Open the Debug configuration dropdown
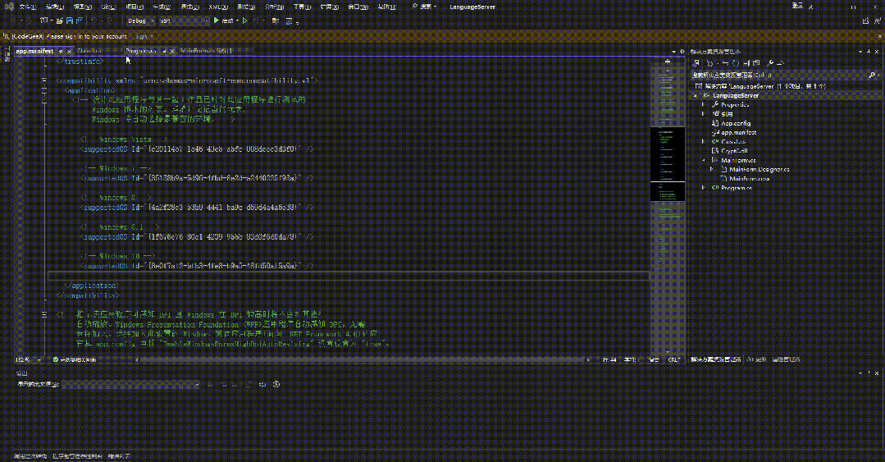The width and height of the screenshot is (885, 462). point(141,21)
